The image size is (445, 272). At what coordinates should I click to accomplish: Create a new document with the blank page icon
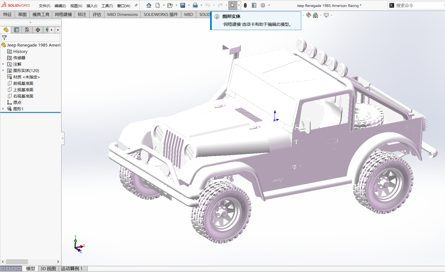[x=158, y=5]
